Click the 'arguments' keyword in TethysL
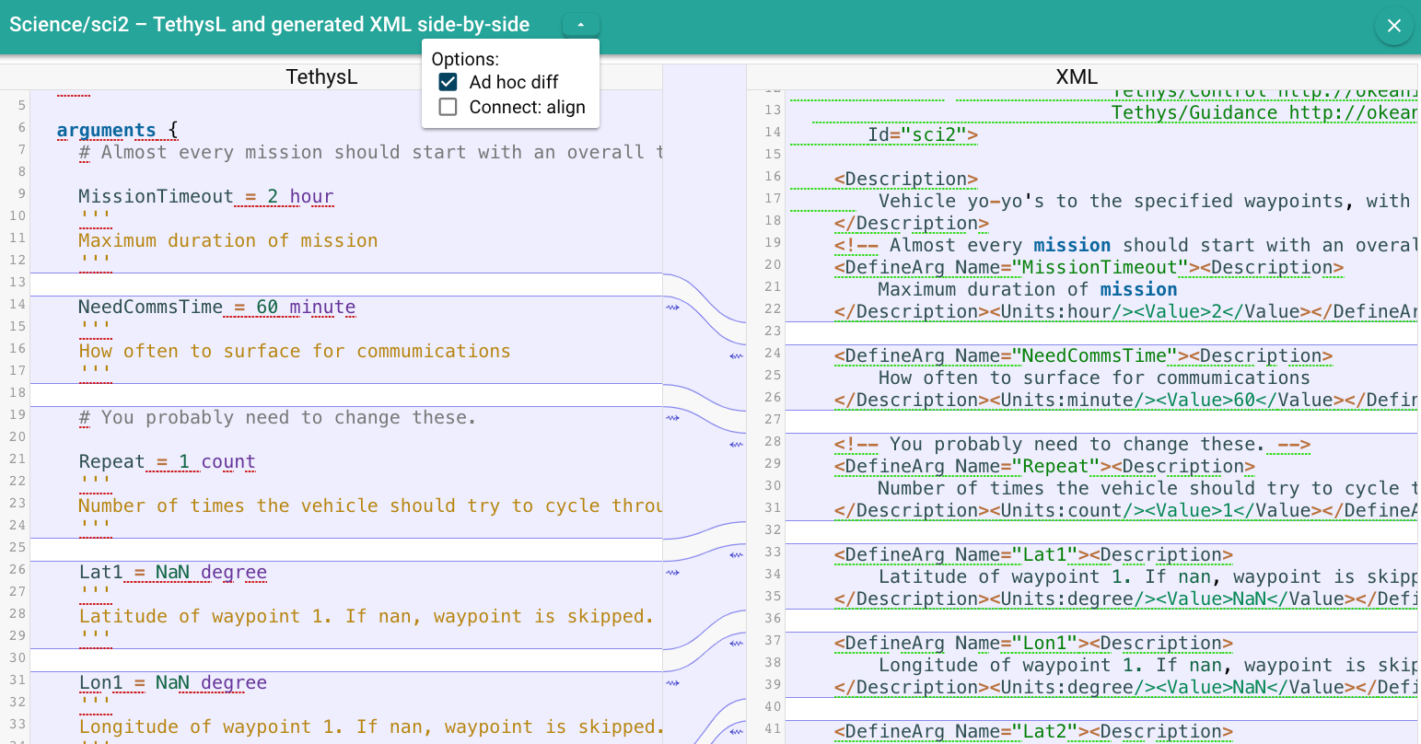The width and height of the screenshot is (1421, 744). click(x=106, y=130)
